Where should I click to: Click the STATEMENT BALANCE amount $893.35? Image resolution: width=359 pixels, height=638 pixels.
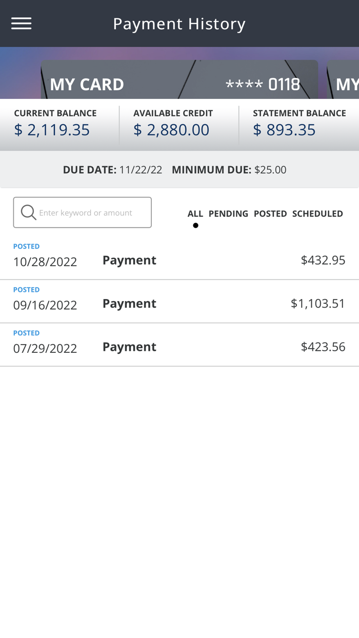(x=285, y=129)
